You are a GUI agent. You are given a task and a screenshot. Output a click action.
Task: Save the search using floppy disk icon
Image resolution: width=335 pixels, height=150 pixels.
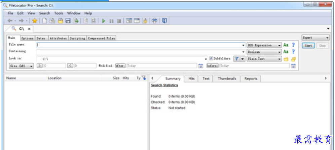pyautogui.click(x=68, y=21)
